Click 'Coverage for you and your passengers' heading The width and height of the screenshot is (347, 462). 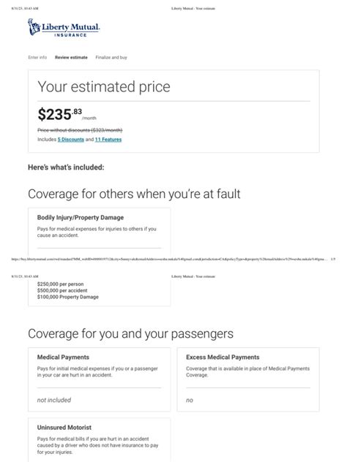(x=130, y=333)
